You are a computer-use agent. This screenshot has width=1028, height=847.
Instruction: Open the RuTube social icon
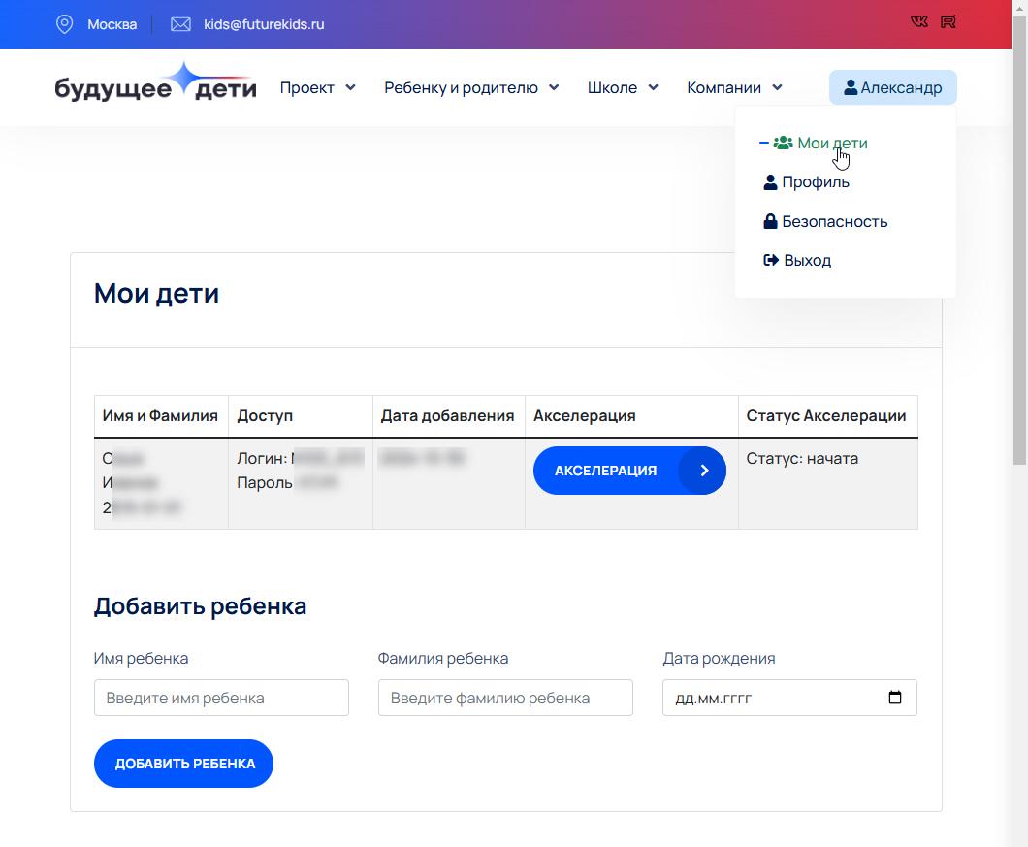click(x=948, y=22)
